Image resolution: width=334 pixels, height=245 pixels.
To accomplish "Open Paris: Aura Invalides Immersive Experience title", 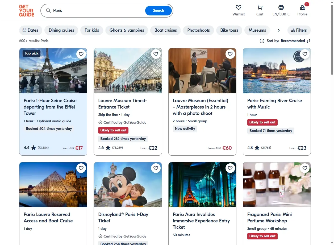I will click(x=201, y=221).
